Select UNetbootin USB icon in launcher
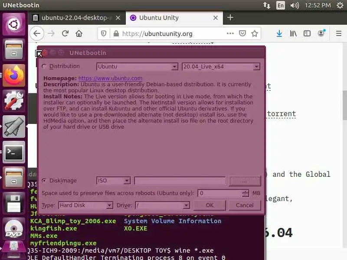Screen dimensions: 347x260 (x=14, y=126)
